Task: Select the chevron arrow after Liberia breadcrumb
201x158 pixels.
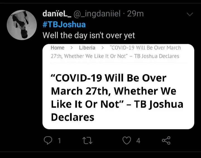Action: click(102, 48)
